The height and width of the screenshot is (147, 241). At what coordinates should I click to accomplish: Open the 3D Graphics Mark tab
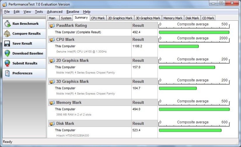[148, 18]
